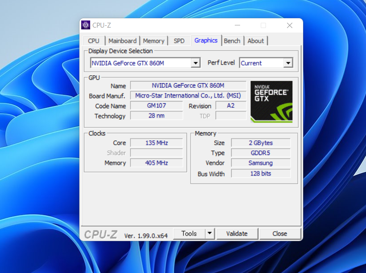Select the GPU Name field showing GTX 860M
The image size is (366, 273).
coord(188,86)
